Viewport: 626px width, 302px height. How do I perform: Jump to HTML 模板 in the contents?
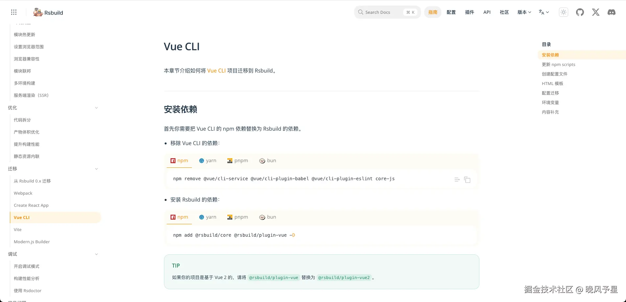click(552, 83)
